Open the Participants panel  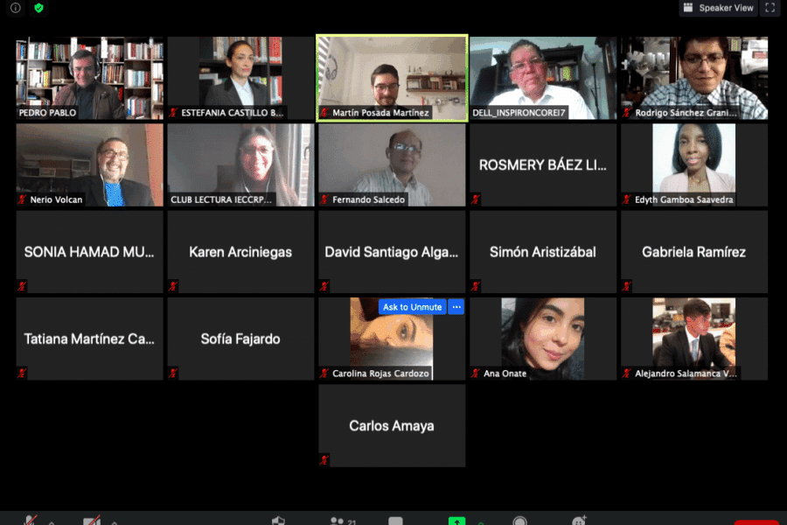(338, 521)
